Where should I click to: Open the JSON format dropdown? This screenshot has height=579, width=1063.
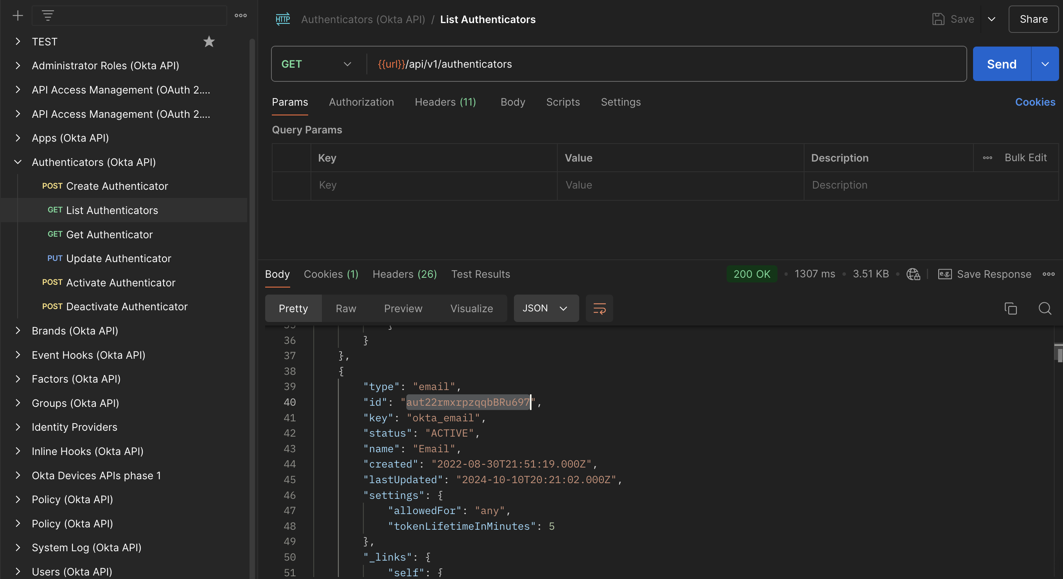click(563, 308)
